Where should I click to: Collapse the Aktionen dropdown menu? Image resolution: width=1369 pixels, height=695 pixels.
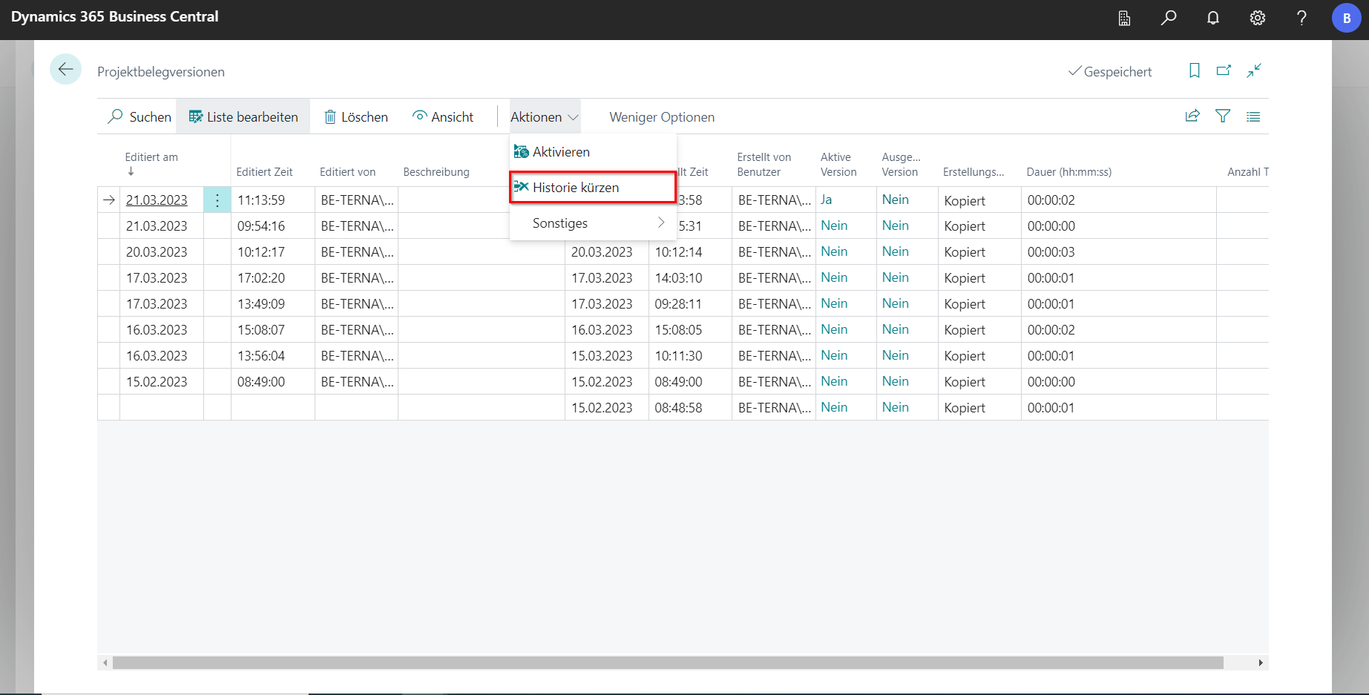pos(544,117)
